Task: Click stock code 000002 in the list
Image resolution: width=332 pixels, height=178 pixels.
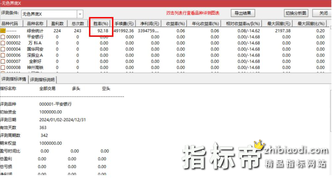Action: (13, 43)
